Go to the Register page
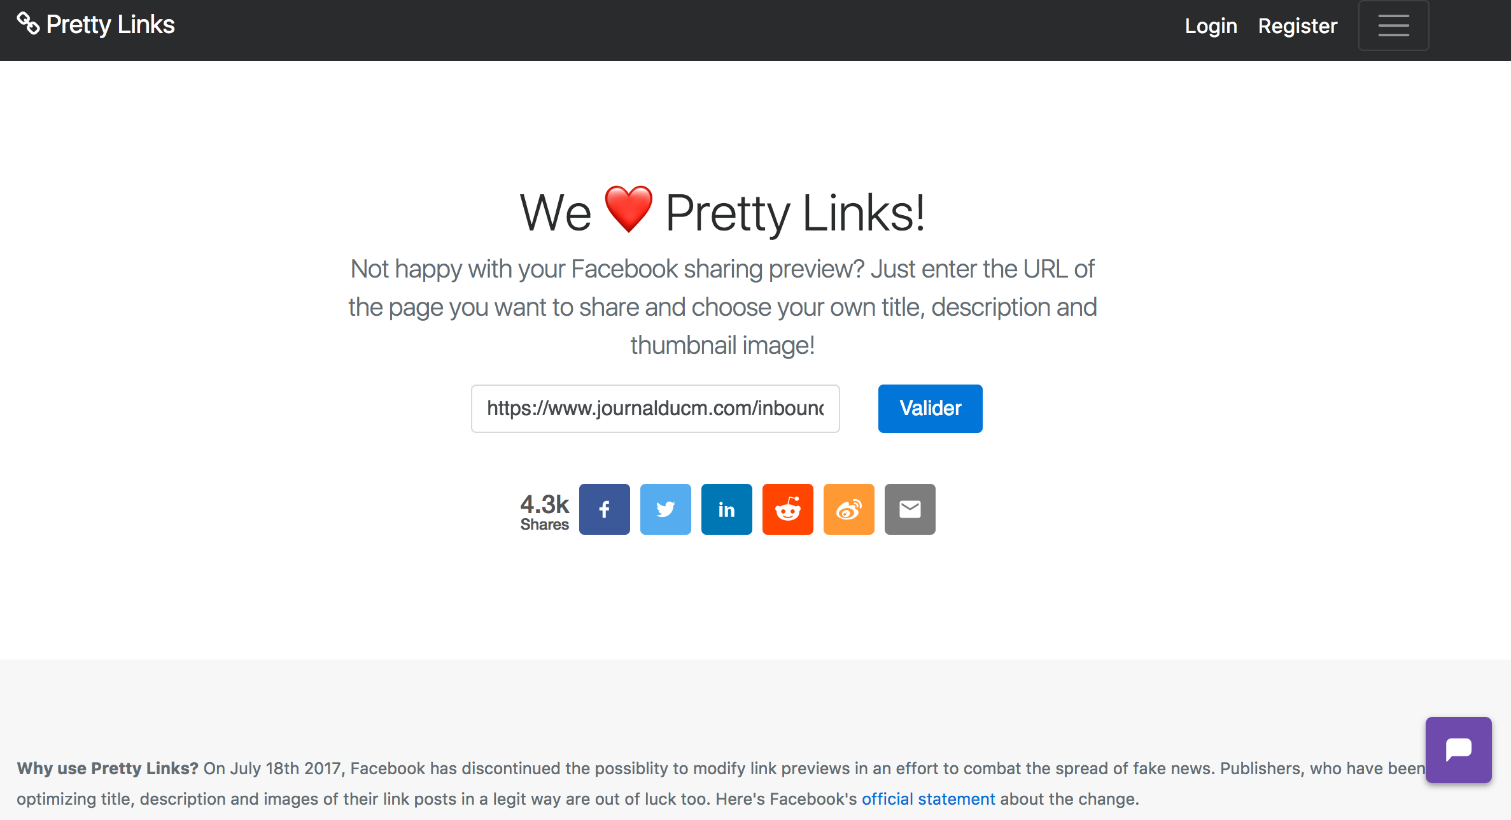 pyautogui.click(x=1298, y=25)
